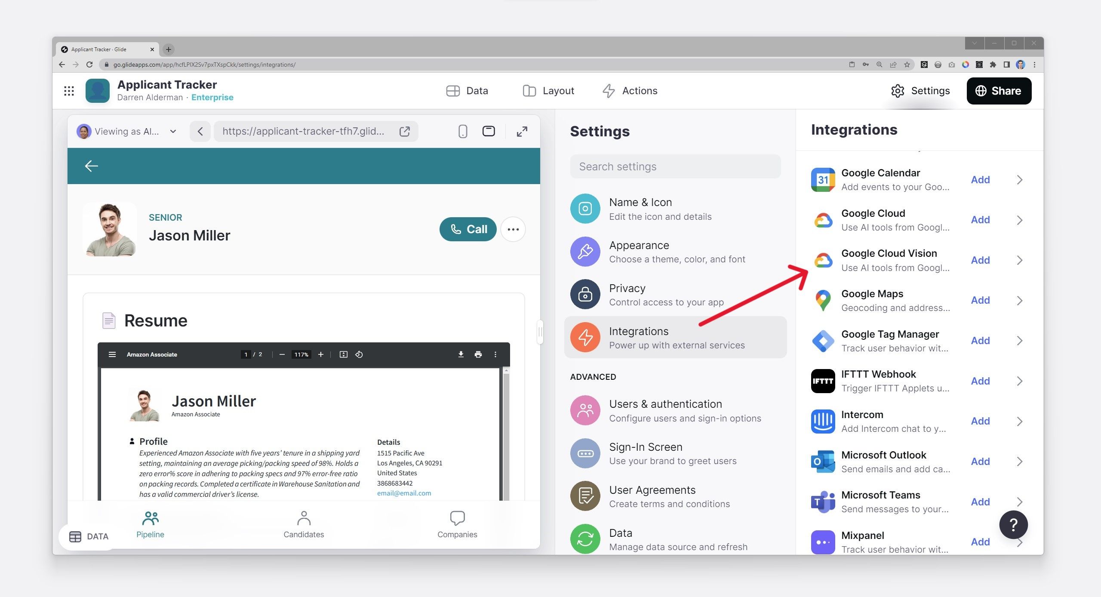Download the resume PDF

(x=461, y=354)
